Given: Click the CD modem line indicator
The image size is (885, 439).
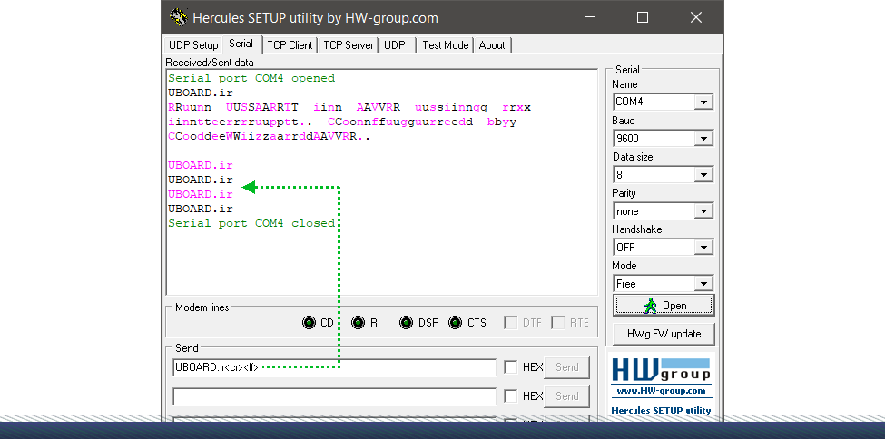Looking at the screenshot, I should [x=310, y=323].
